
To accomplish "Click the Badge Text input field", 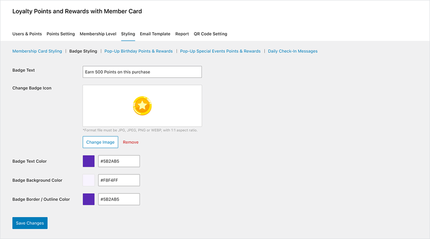I will 142,72.
